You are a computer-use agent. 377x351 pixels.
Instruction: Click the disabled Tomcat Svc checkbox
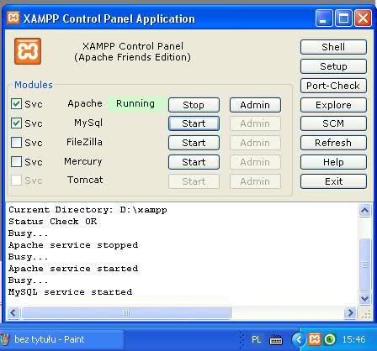tap(16, 181)
